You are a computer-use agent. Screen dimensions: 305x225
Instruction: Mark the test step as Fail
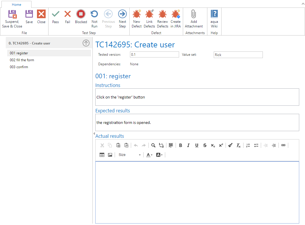click(68, 17)
